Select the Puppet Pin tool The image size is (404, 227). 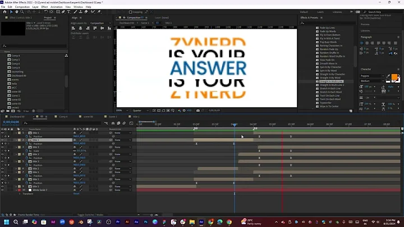point(99,12)
